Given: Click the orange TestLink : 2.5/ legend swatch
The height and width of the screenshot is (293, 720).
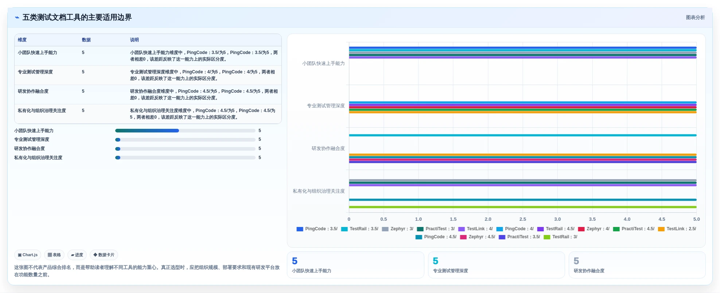Looking at the screenshot, I should [x=661, y=229].
